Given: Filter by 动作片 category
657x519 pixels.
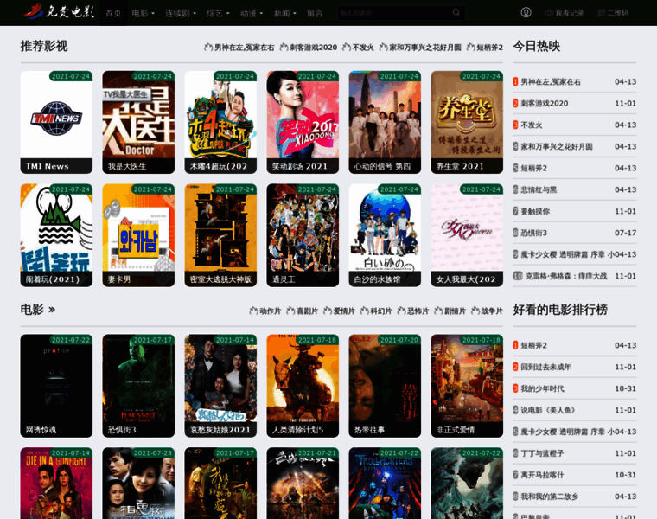Looking at the screenshot, I should click(265, 311).
